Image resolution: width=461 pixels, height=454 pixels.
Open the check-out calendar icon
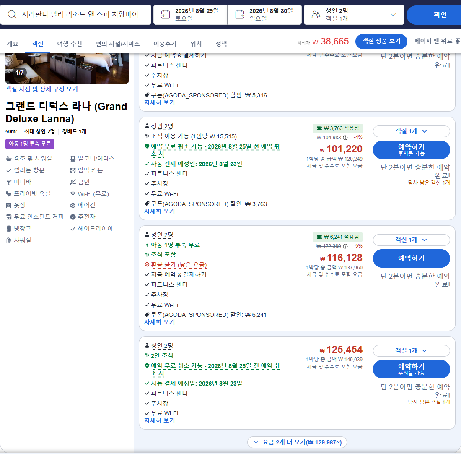240,14
